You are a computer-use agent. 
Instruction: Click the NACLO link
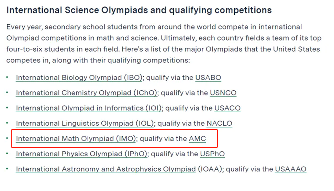(x=219, y=123)
